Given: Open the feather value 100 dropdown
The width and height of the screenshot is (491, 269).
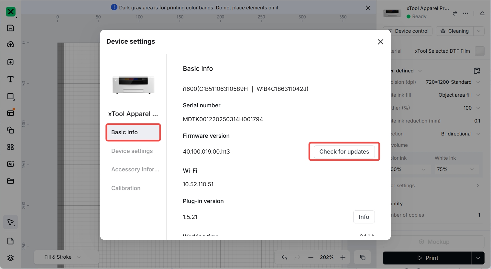Looking at the screenshot, I should click(x=472, y=108).
